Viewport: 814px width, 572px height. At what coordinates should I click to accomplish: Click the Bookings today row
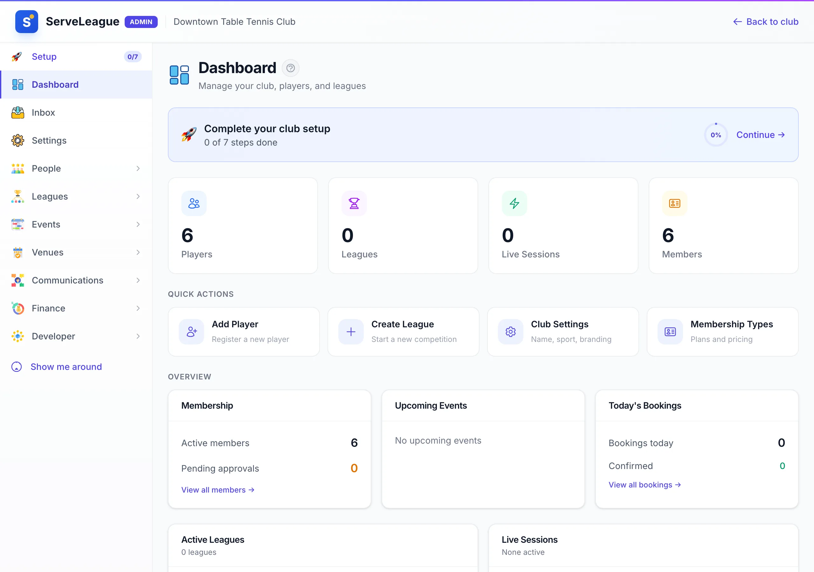(x=697, y=443)
